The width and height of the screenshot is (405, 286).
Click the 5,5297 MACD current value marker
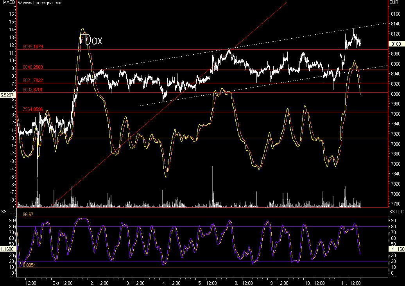7,95
